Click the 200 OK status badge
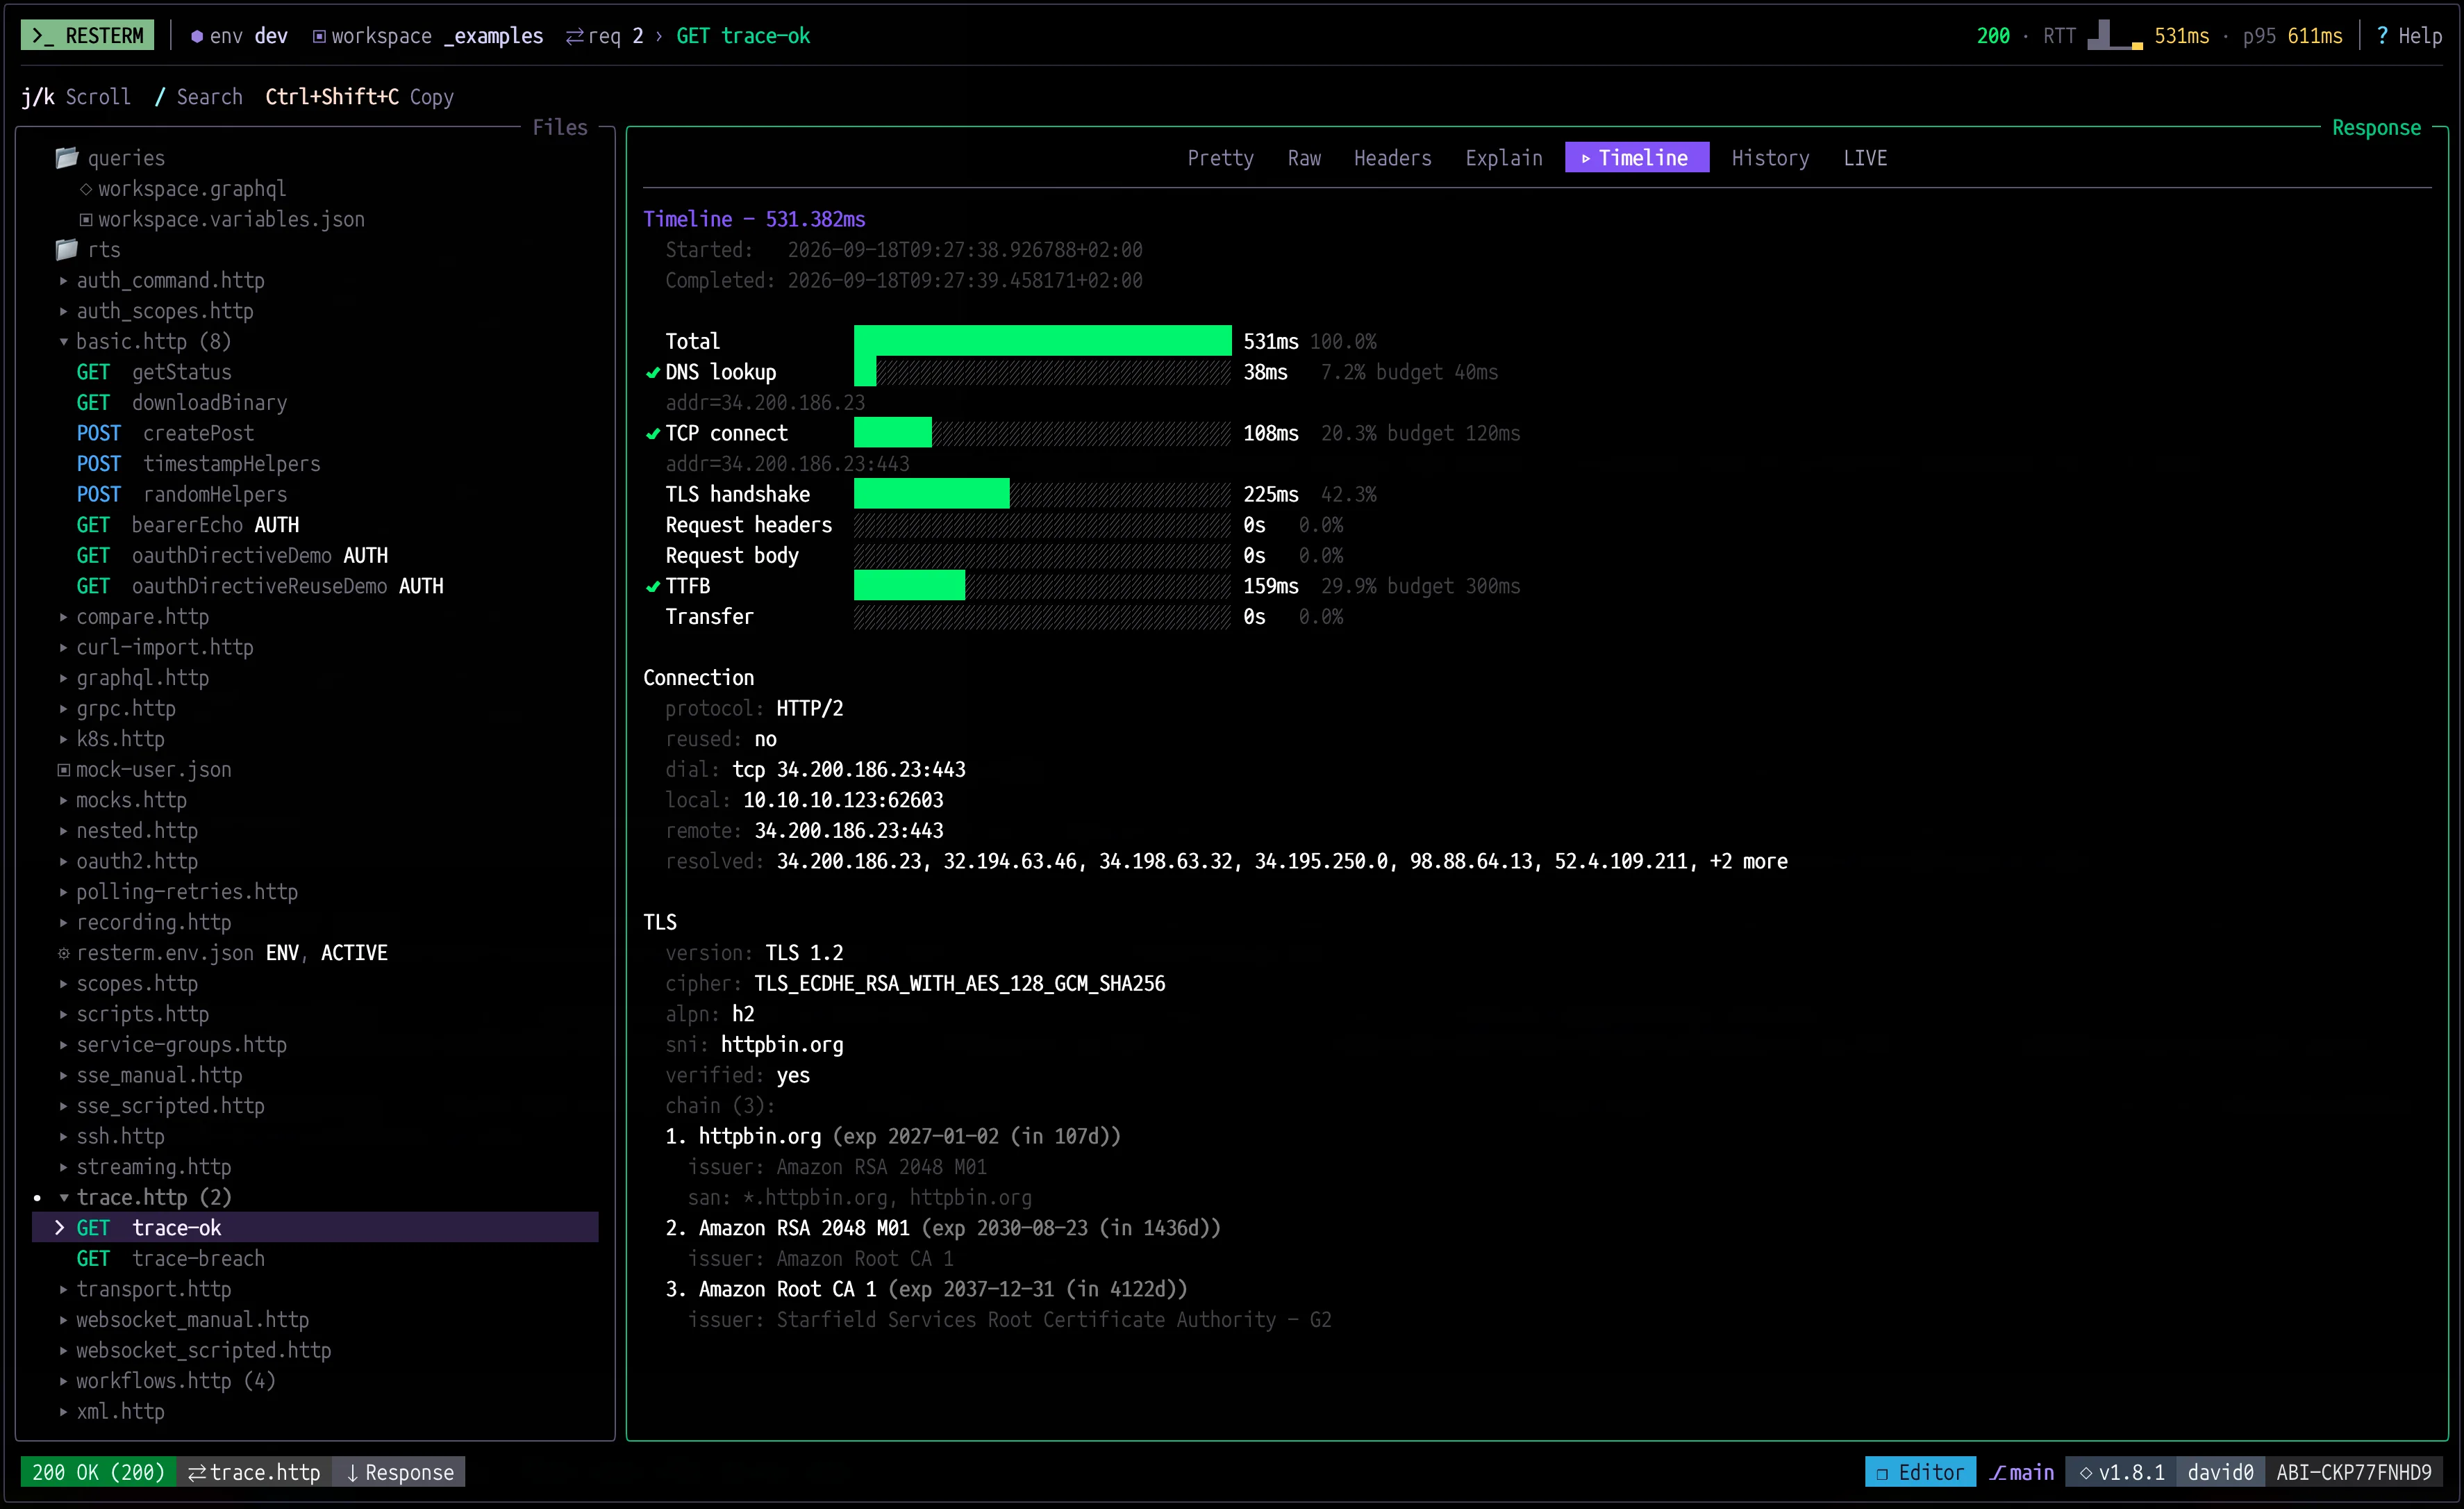 [x=98, y=1472]
